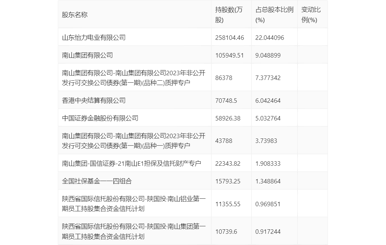Select shareholder 南山集团有限公司 row name
This screenshot has height=245, width=386.
coord(87,55)
